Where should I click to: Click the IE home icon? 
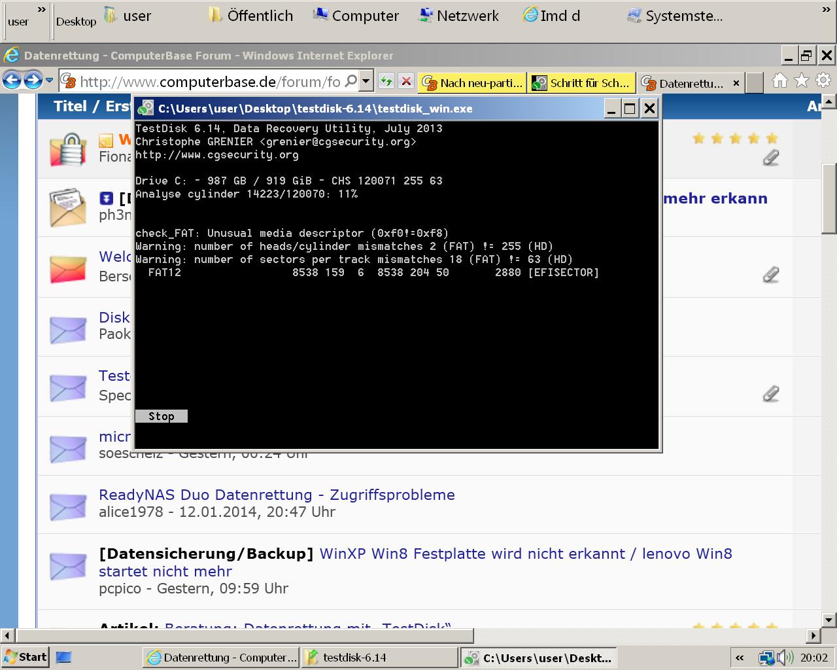pyautogui.click(x=779, y=80)
